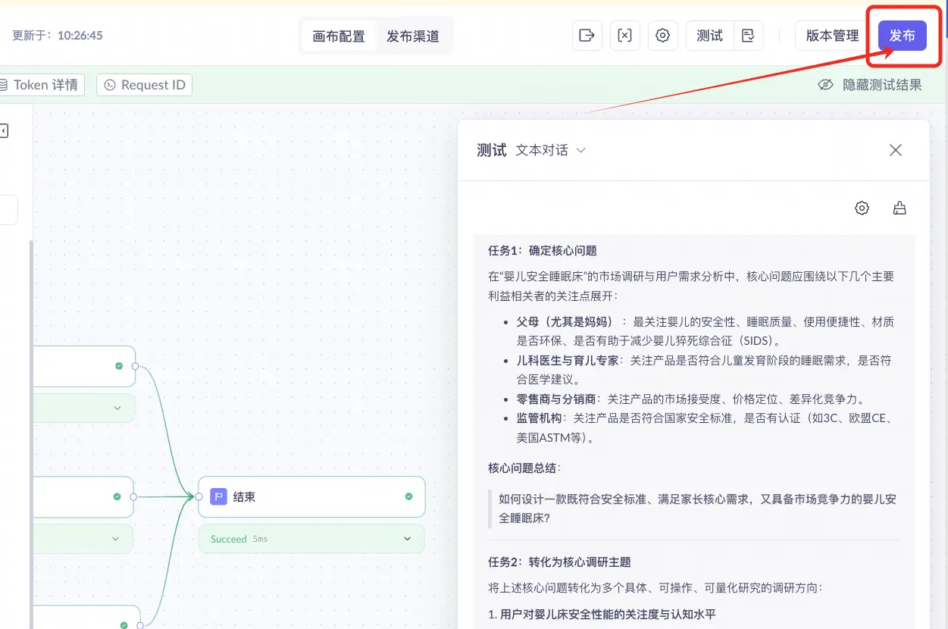Click the 测试 button
Image resolution: width=948 pixels, height=629 pixels.
click(x=710, y=36)
